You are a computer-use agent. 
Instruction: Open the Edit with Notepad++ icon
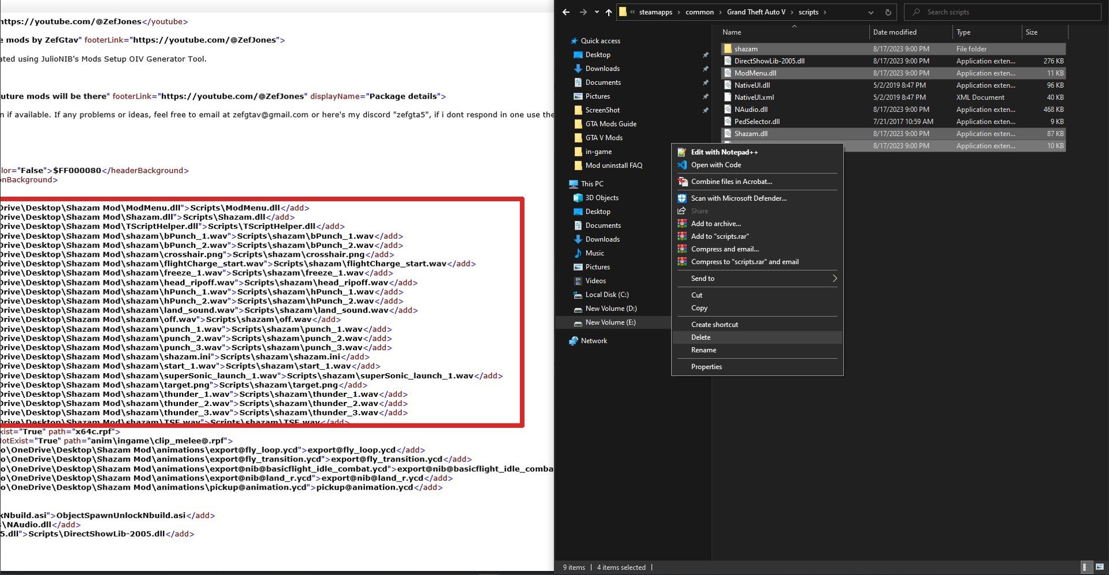click(681, 152)
